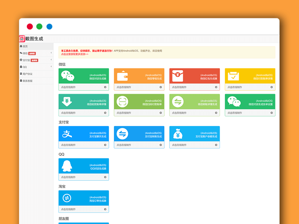Click the blue window dot
The width and height of the screenshot is (299, 224).
49,27
